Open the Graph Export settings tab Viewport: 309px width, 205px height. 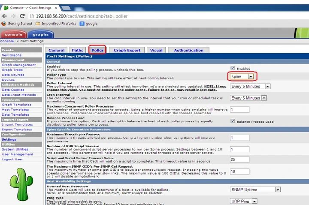point(127,50)
